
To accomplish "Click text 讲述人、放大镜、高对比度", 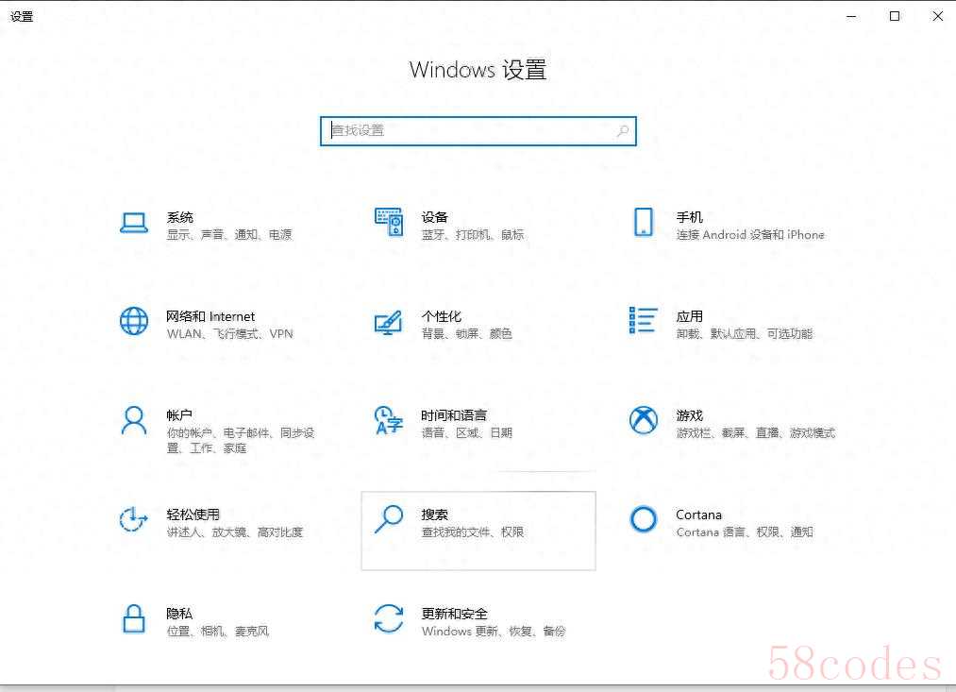I will point(235,532).
